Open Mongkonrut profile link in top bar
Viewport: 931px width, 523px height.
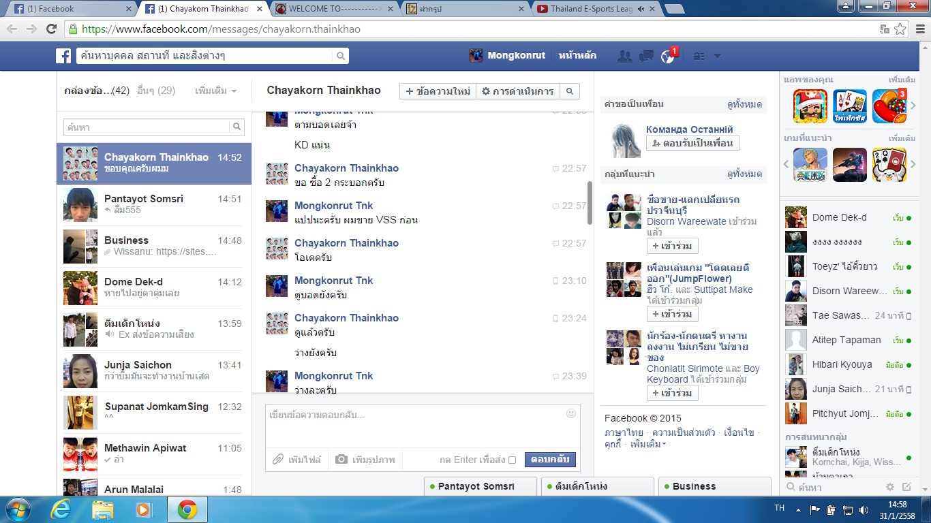coord(508,56)
